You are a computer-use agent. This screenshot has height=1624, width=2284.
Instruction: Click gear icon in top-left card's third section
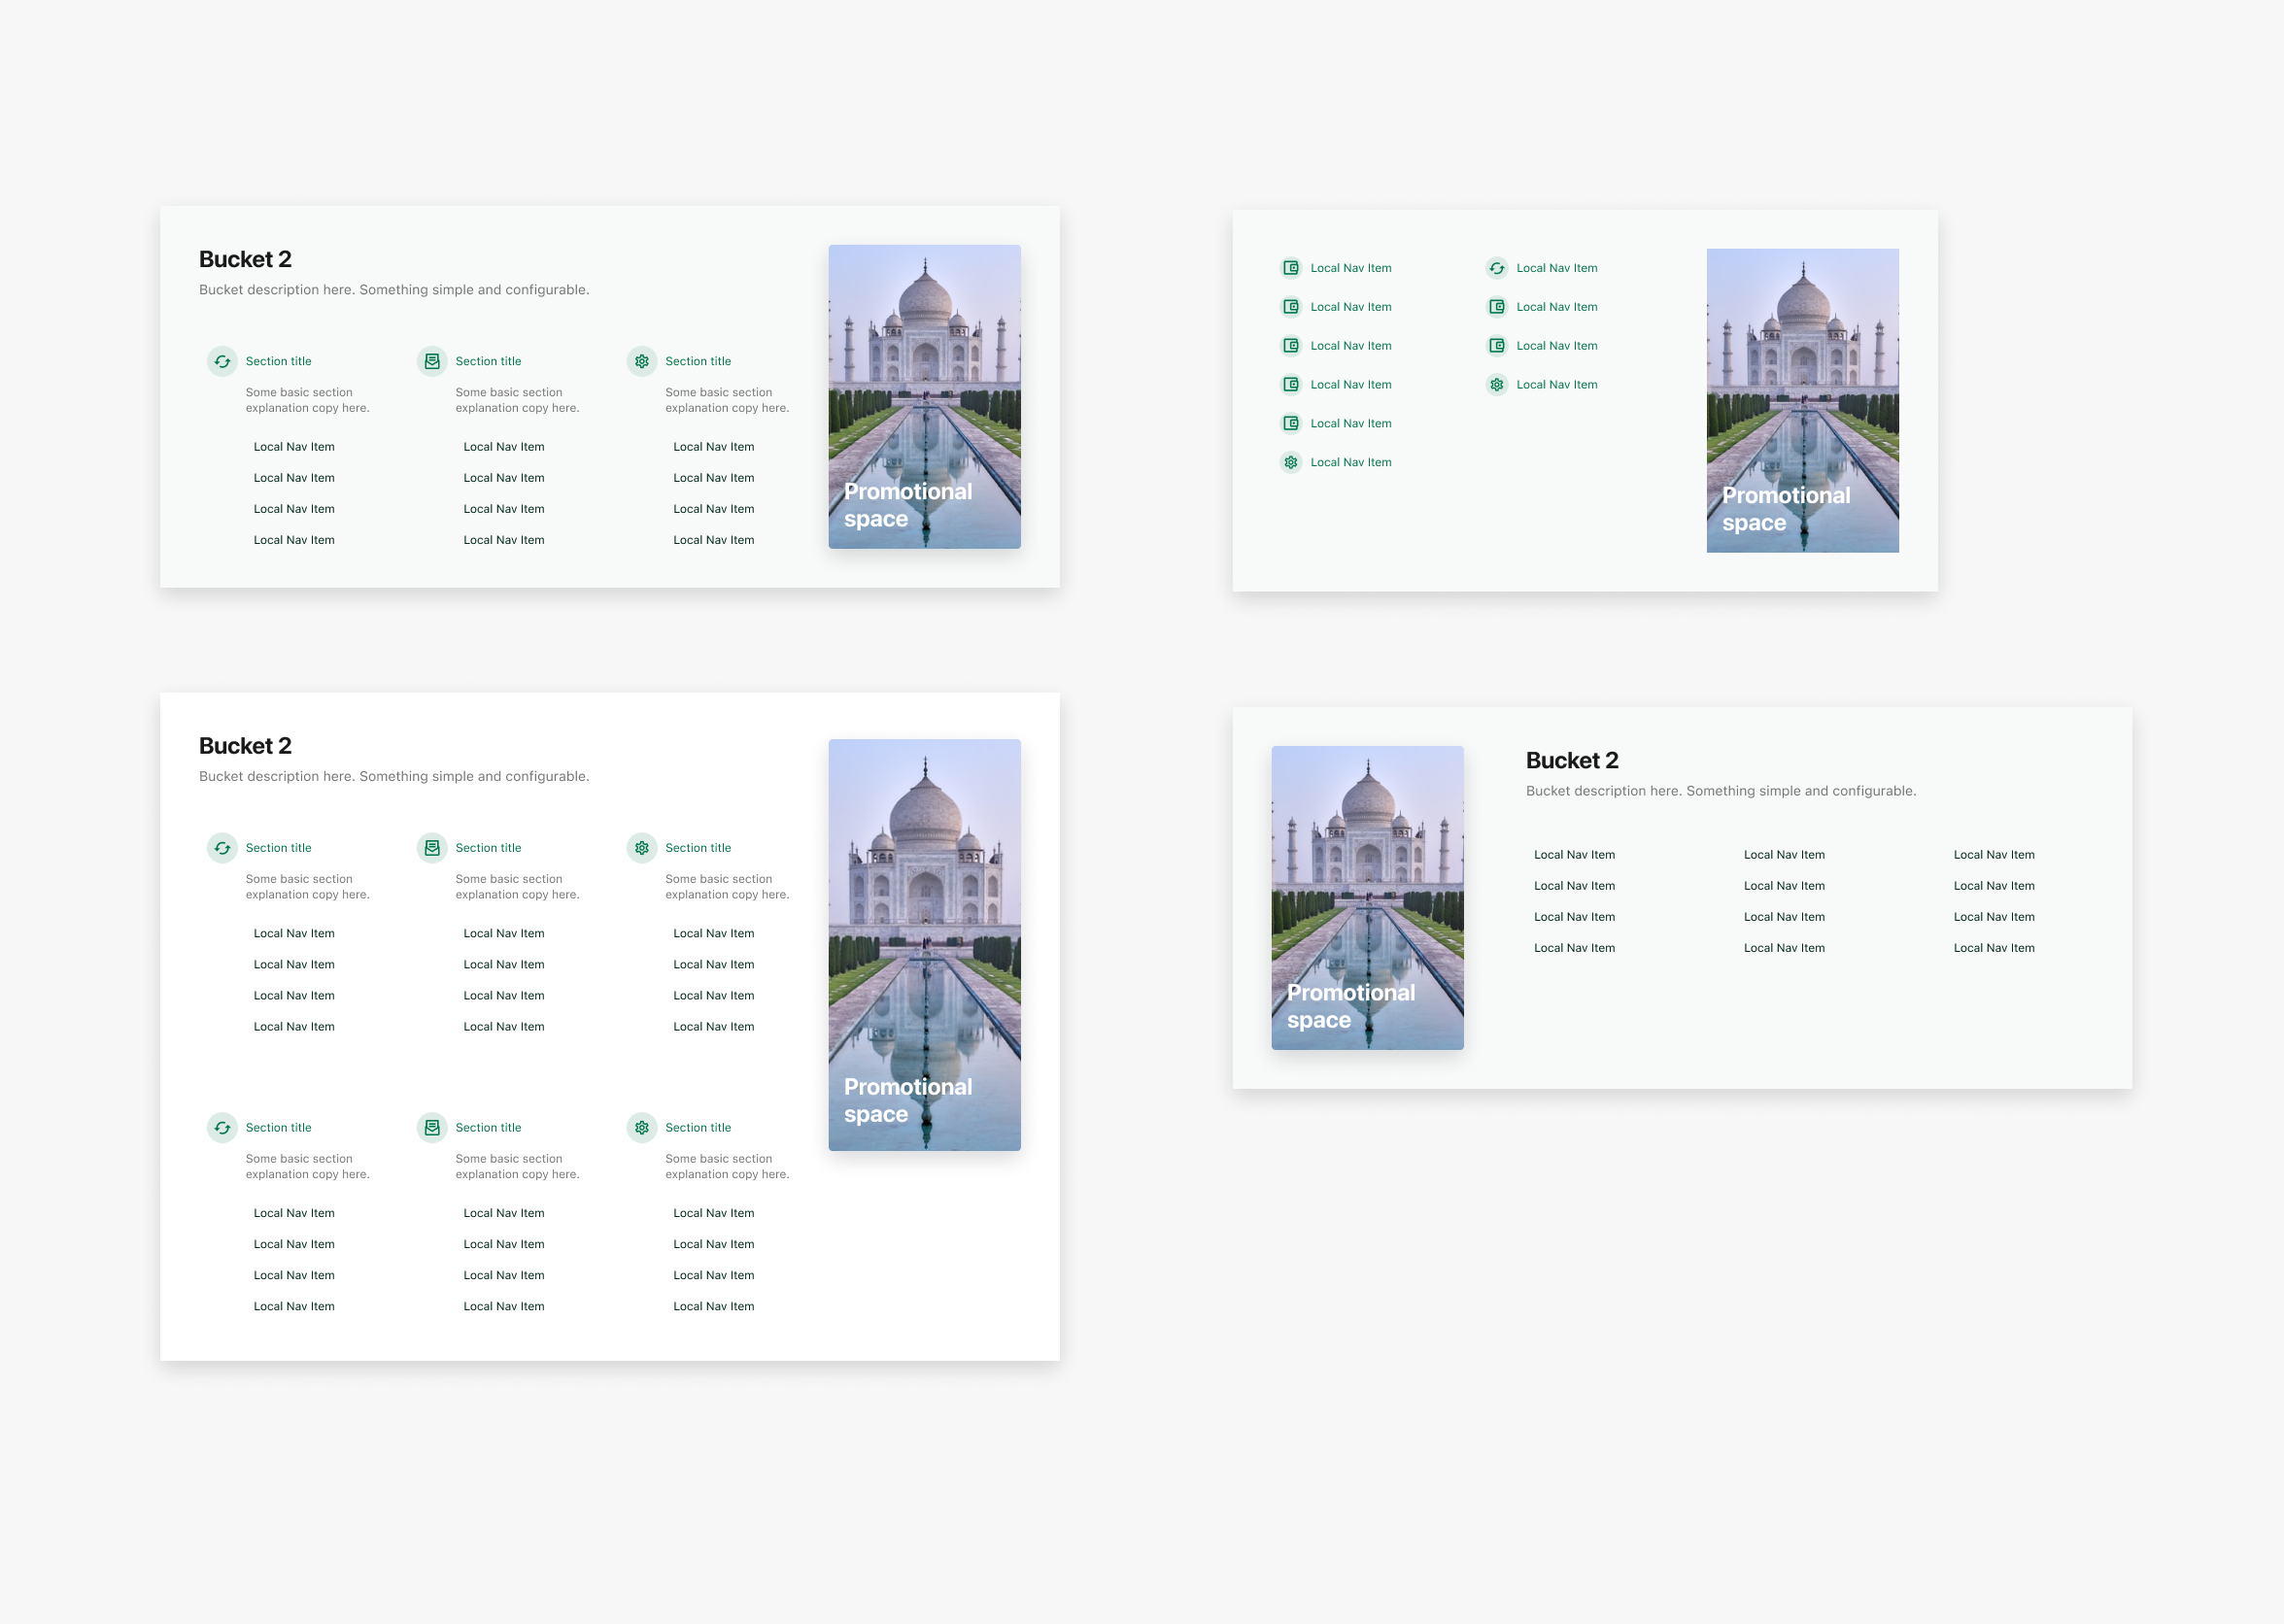(x=642, y=361)
